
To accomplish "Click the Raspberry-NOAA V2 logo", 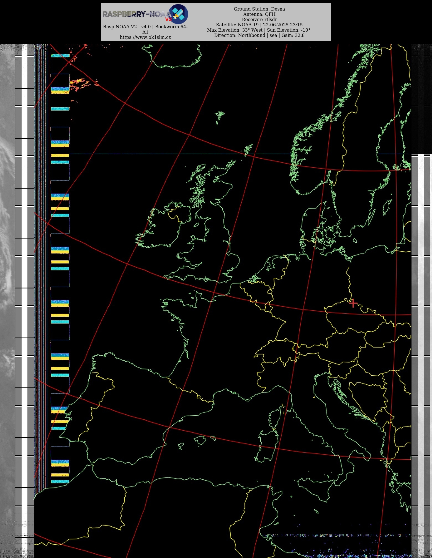I will (x=145, y=14).
